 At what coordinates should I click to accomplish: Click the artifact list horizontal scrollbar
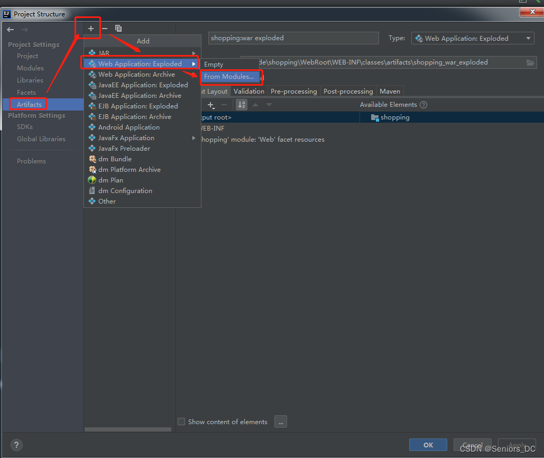[x=128, y=429]
